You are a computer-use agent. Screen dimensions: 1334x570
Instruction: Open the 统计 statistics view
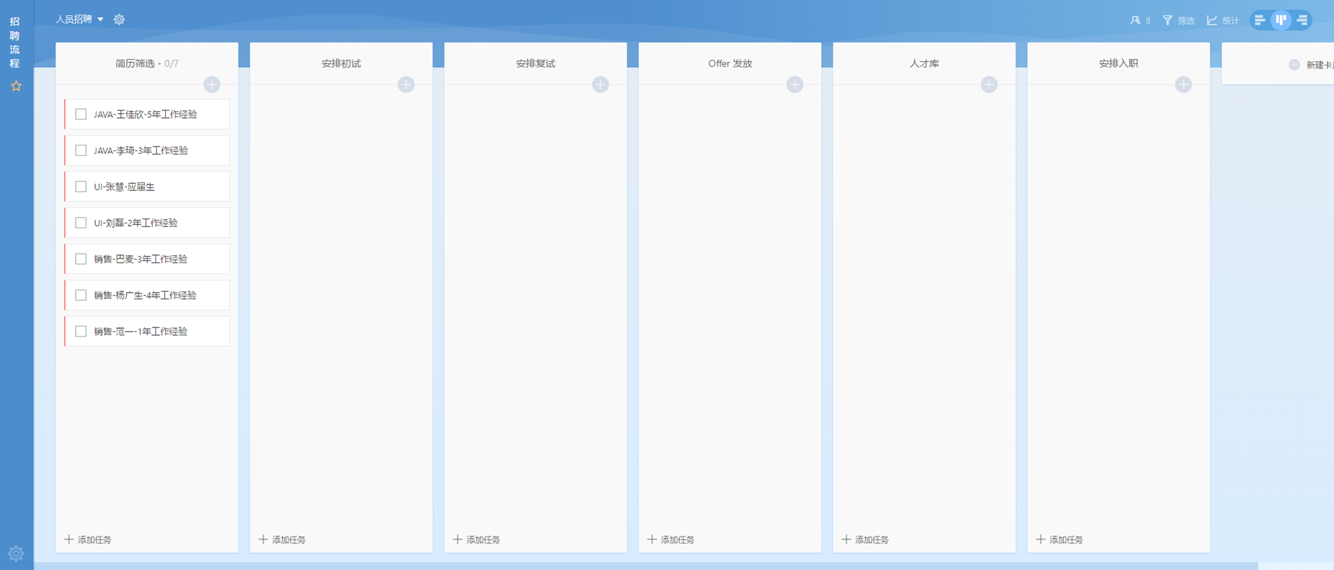(1223, 20)
